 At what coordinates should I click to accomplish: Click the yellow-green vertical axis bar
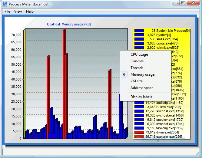(x=24, y=84)
